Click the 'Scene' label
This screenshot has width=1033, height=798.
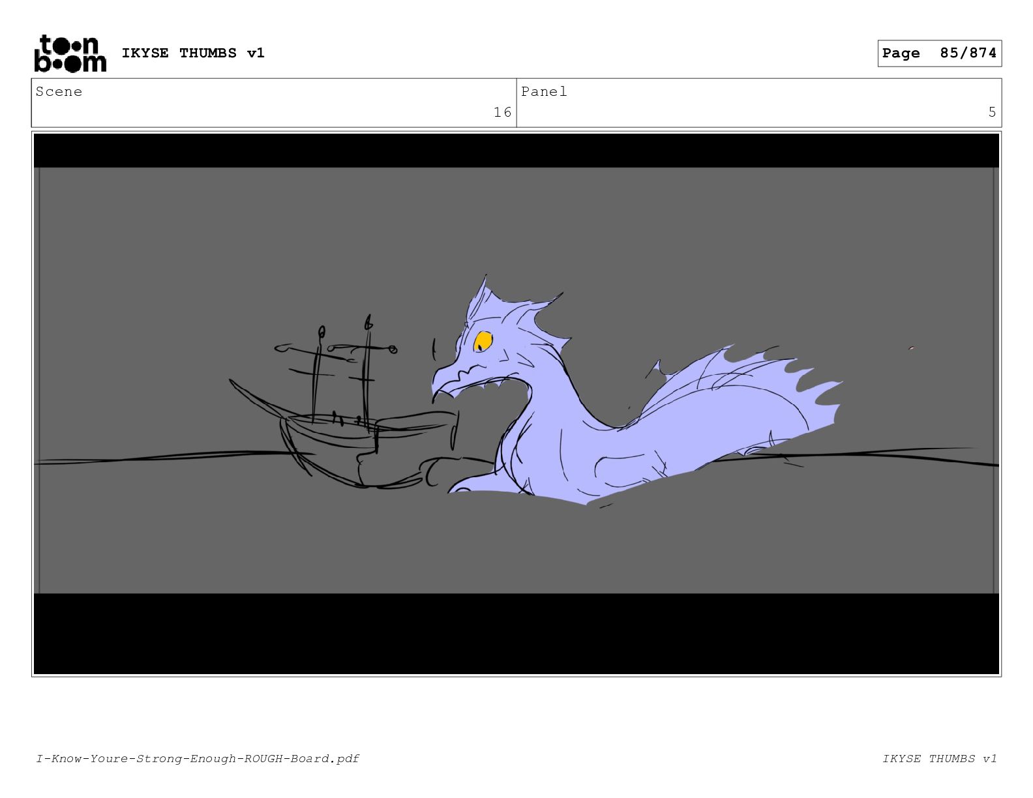click(59, 91)
